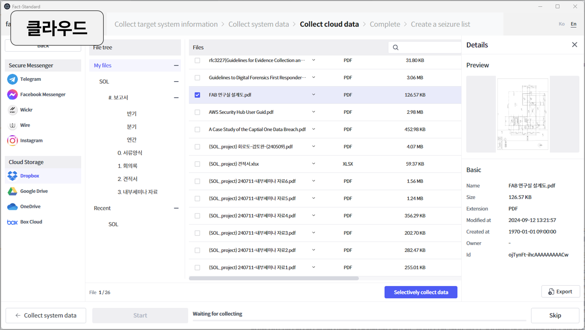Click the Instagram icon in sidebar
Image resolution: width=585 pixels, height=330 pixels.
tap(13, 141)
